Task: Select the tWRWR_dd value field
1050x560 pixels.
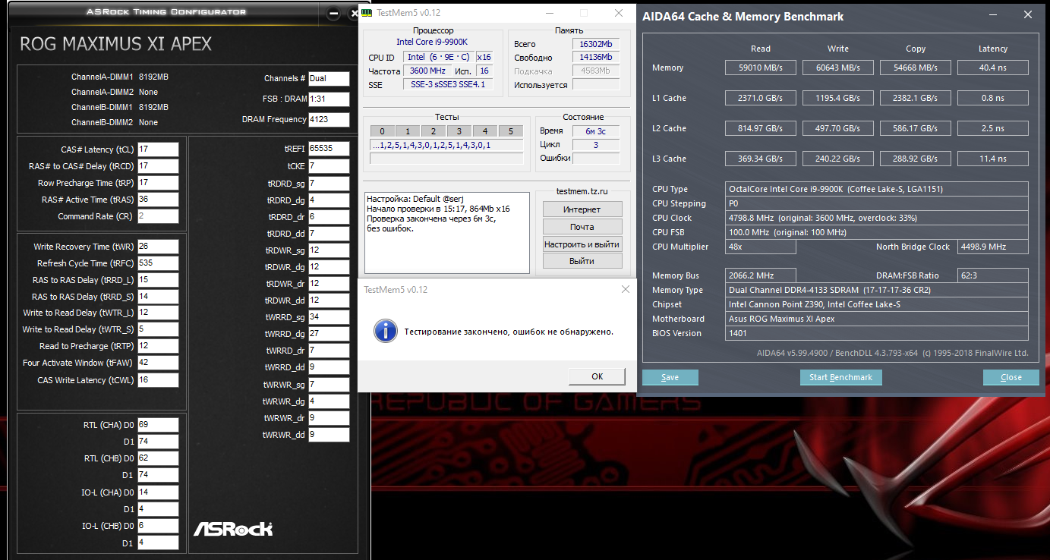Action: [x=329, y=435]
